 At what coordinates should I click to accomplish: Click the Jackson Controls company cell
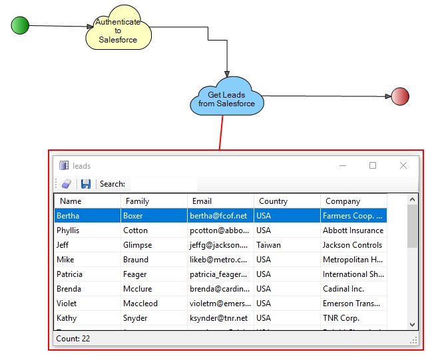(x=353, y=245)
